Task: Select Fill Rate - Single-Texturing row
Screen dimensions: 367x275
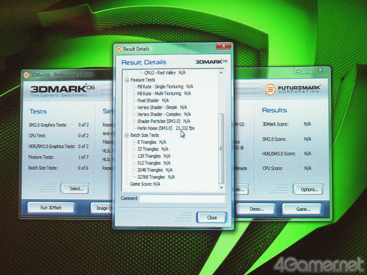Action: (x=165, y=87)
